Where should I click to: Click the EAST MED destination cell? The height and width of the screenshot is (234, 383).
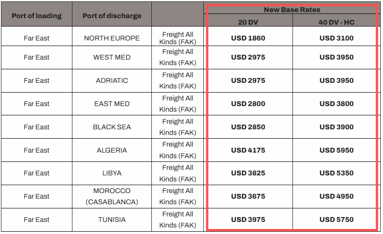coord(112,104)
